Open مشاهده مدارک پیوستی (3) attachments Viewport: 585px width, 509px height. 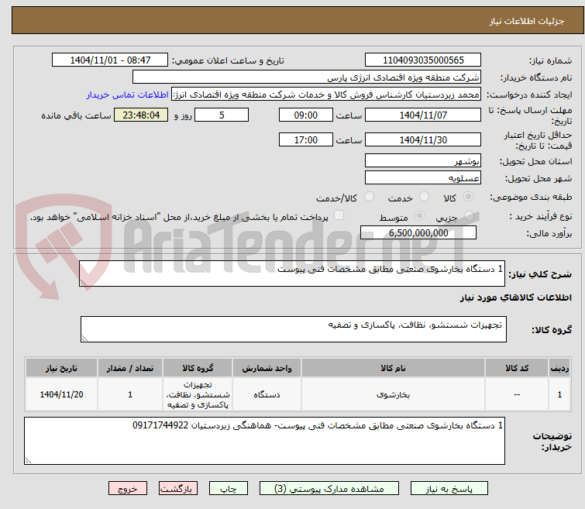(329, 489)
